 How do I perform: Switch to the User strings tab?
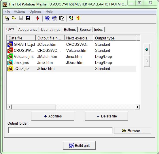(x=51, y=30)
